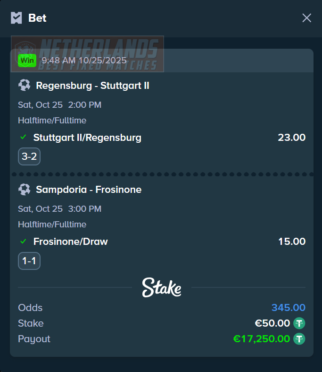Click the green Win status badge
The height and width of the screenshot is (372, 322).
pos(27,61)
